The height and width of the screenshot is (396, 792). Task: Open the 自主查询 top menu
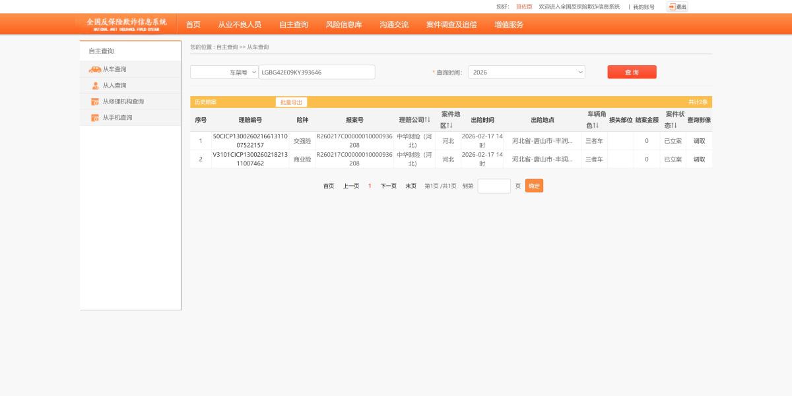coord(294,24)
